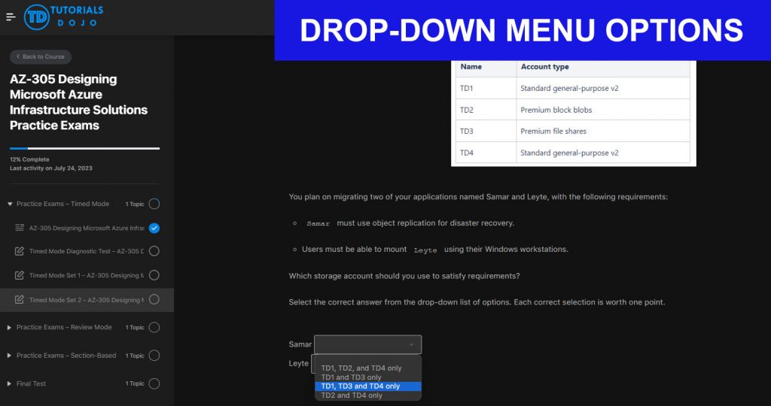Go back using Back to Course button
771x406 pixels.
pos(41,56)
